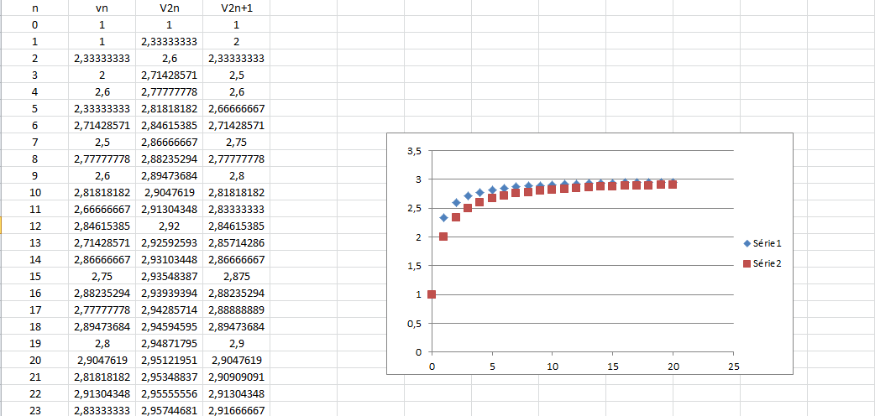Select cell 2,875 in V2n+1 column
The image size is (875, 416).
click(x=236, y=276)
